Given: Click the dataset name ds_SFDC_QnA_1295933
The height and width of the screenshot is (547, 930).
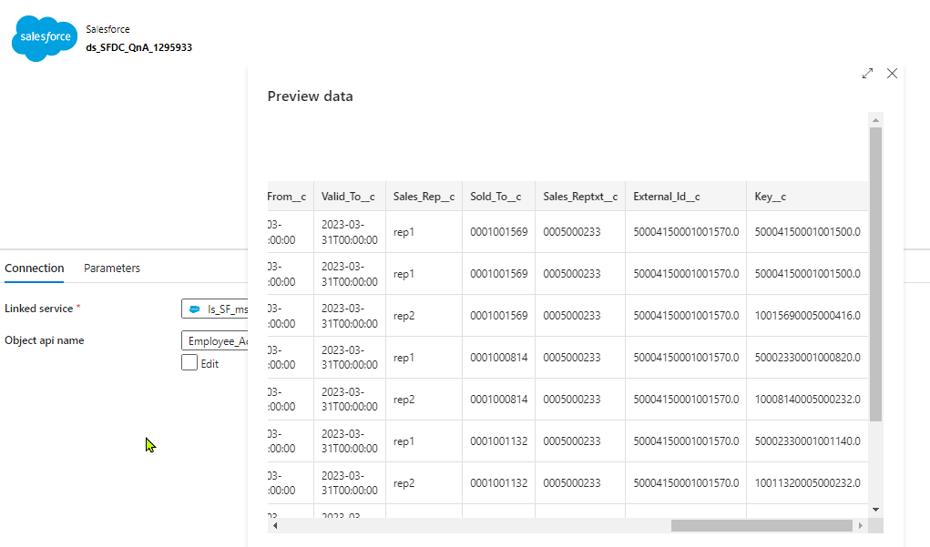Looking at the screenshot, I should [138, 47].
